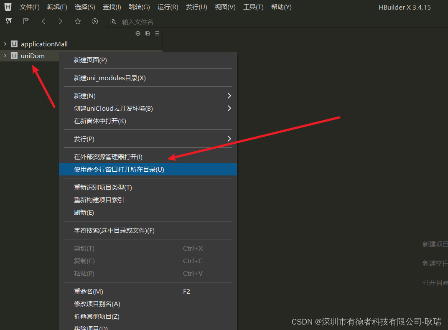Choose 粘贴(P) menu entry
Viewport: 448px width, 330px height.
(148, 274)
